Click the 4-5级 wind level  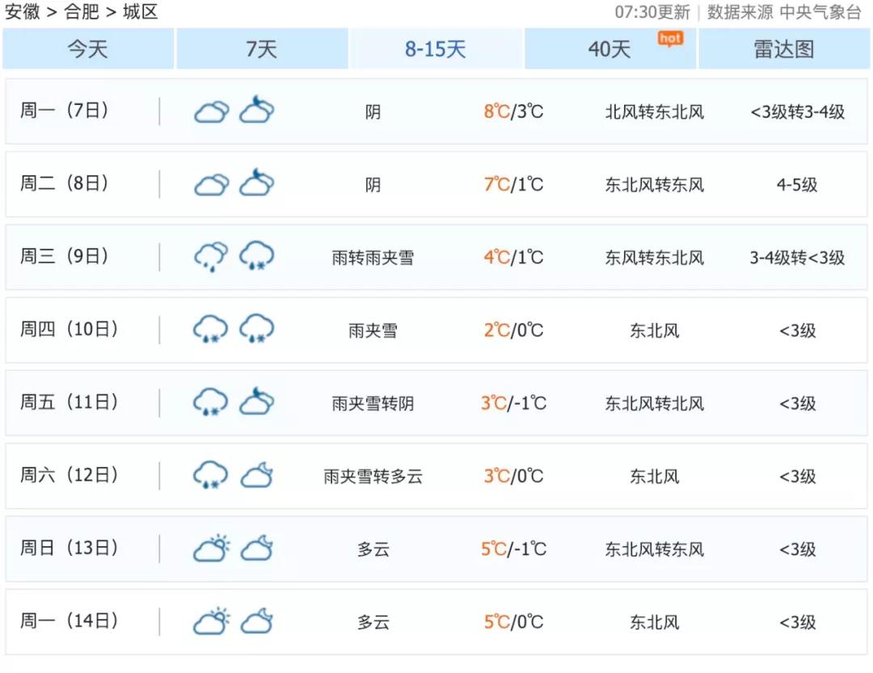click(797, 185)
